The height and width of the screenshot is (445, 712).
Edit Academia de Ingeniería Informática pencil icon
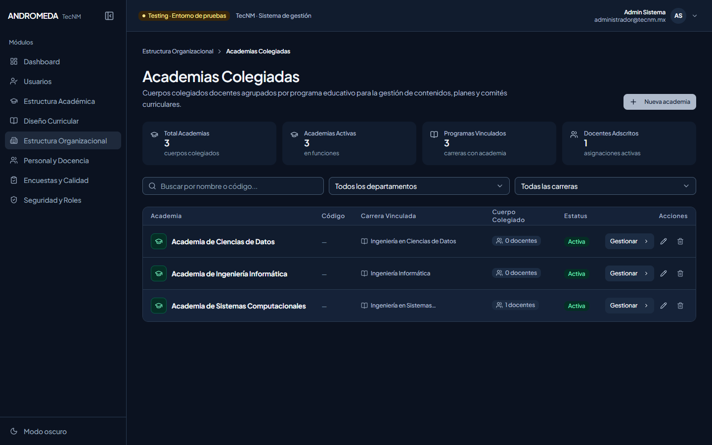pyautogui.click(x=664, y=273)
